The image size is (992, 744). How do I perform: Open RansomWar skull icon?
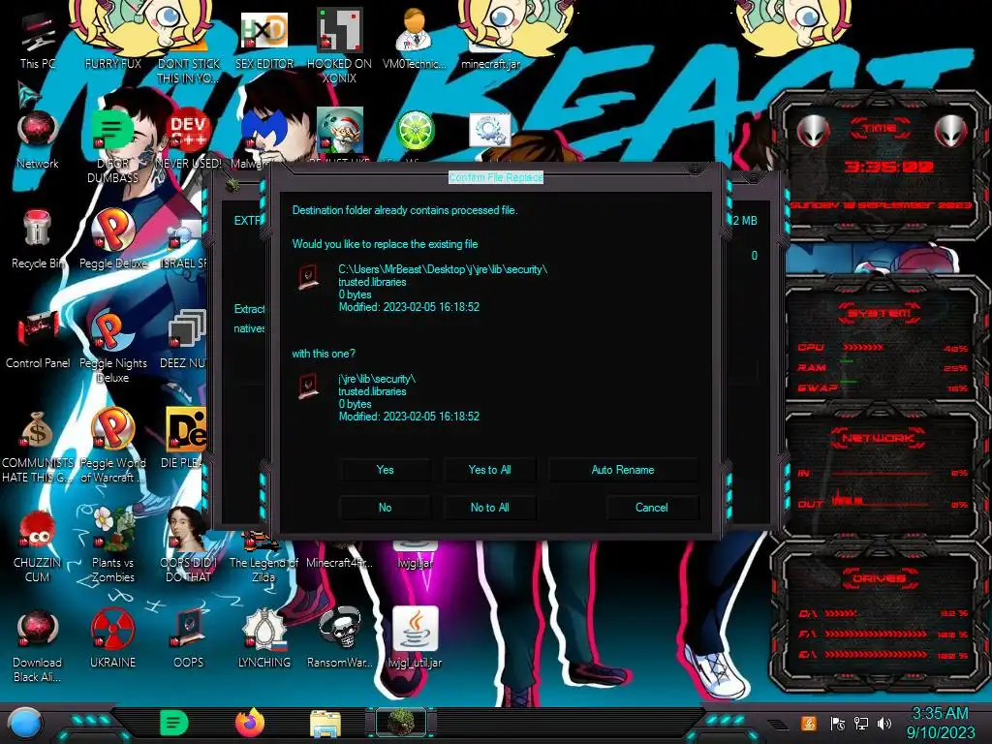(x=340, y=639)
